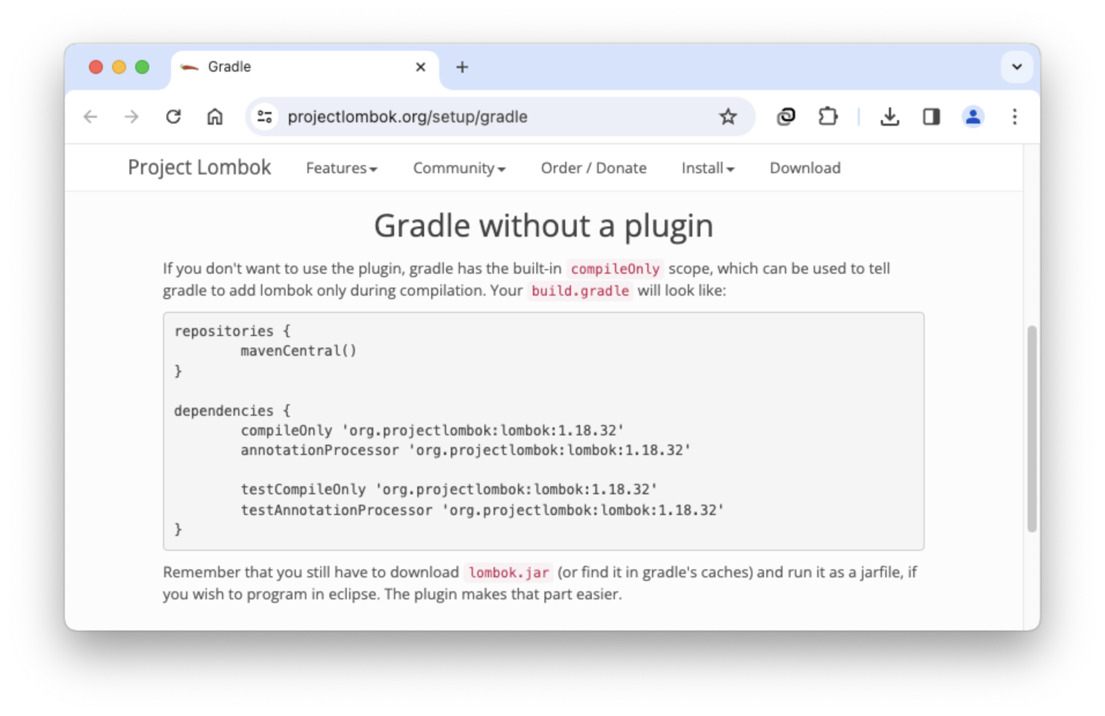
Task: Click the yellow minimize window button
Action: 119,67
